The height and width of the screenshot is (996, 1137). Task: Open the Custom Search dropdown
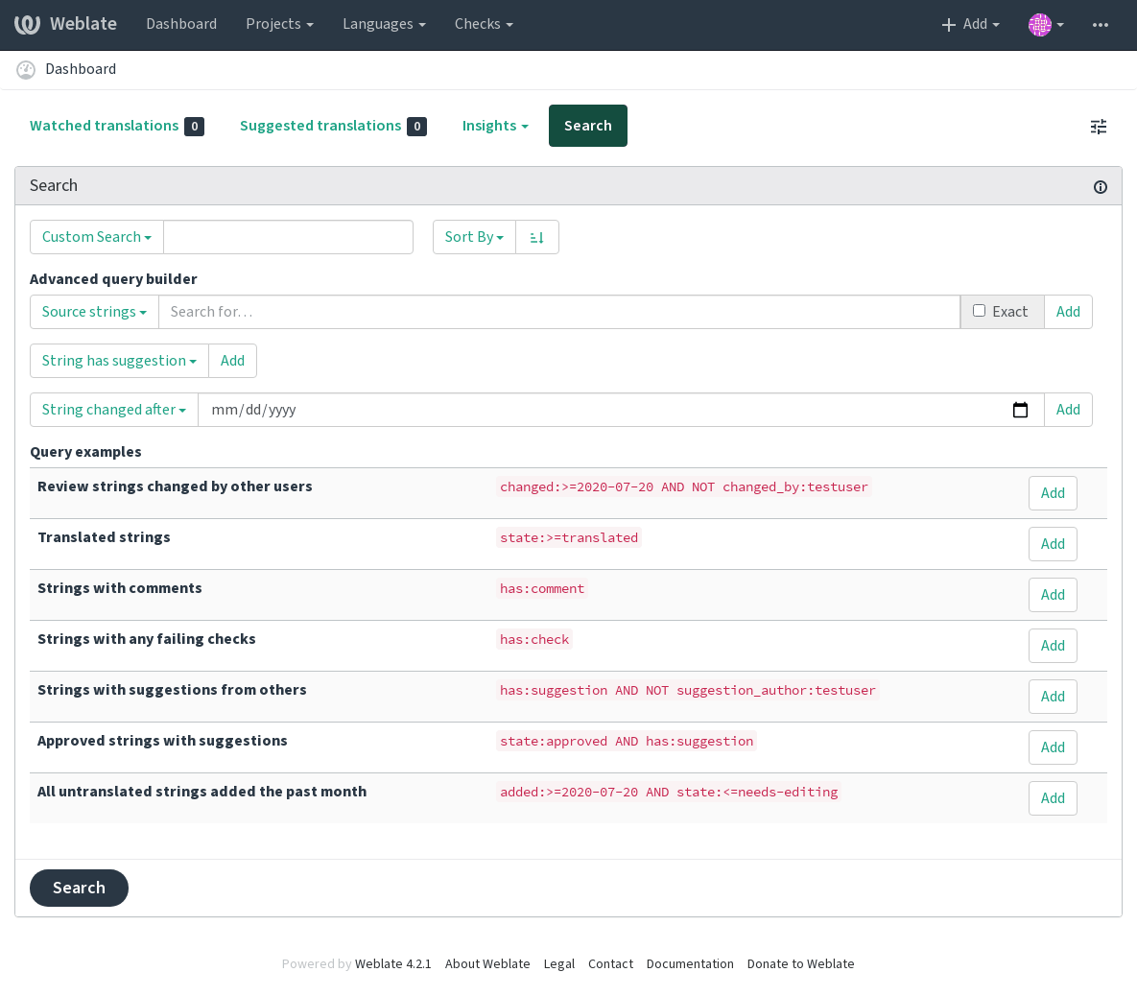[x=97, y=237]
